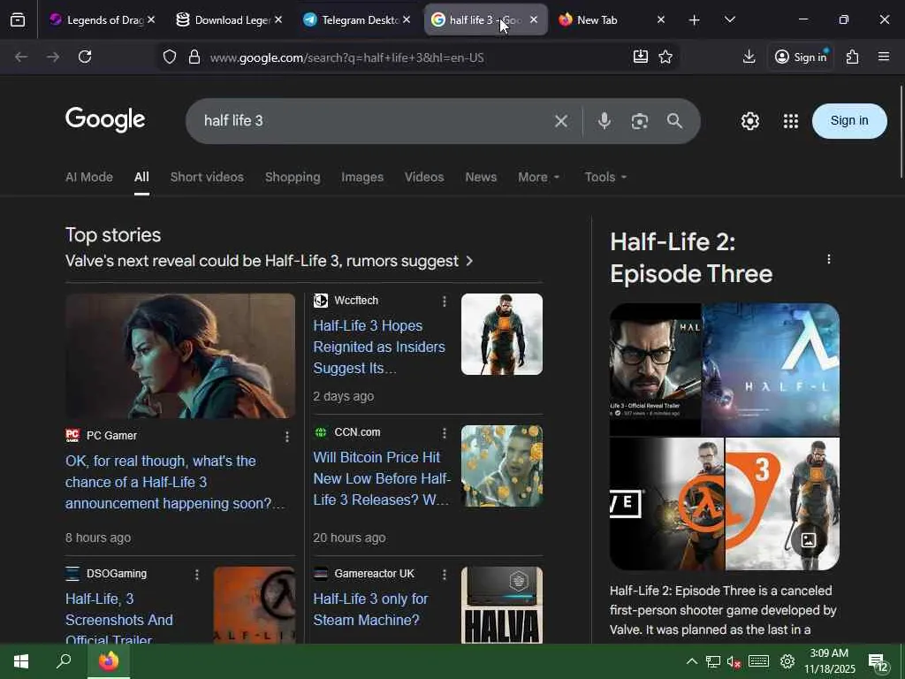Click the Firefox taskbar icon

point(109,661)
